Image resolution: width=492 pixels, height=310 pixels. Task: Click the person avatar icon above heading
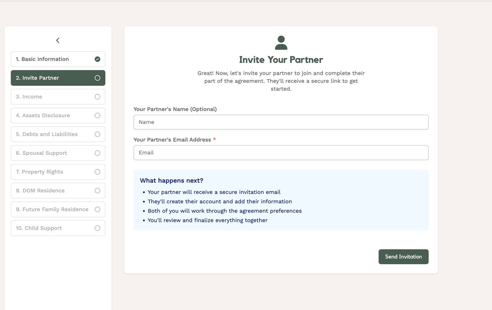(x=281, y=43)
